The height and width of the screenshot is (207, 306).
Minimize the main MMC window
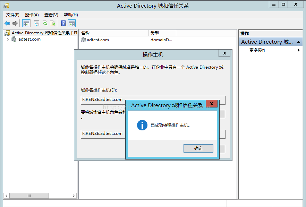pos(274,4)
